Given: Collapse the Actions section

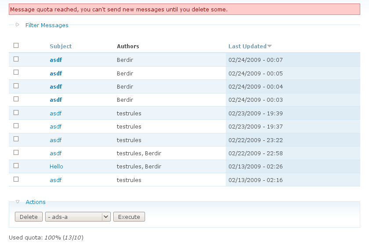Looking at the screenshot, I should 18,202.
